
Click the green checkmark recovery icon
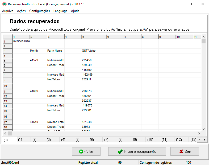coord(120,152)
